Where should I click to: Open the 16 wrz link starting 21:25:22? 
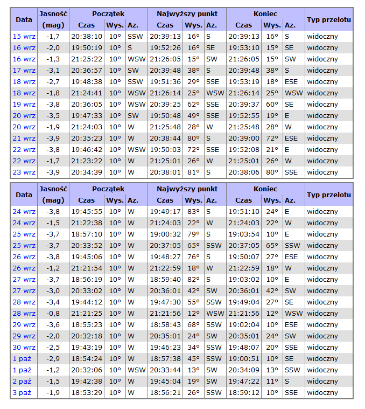tap(24, 59)
